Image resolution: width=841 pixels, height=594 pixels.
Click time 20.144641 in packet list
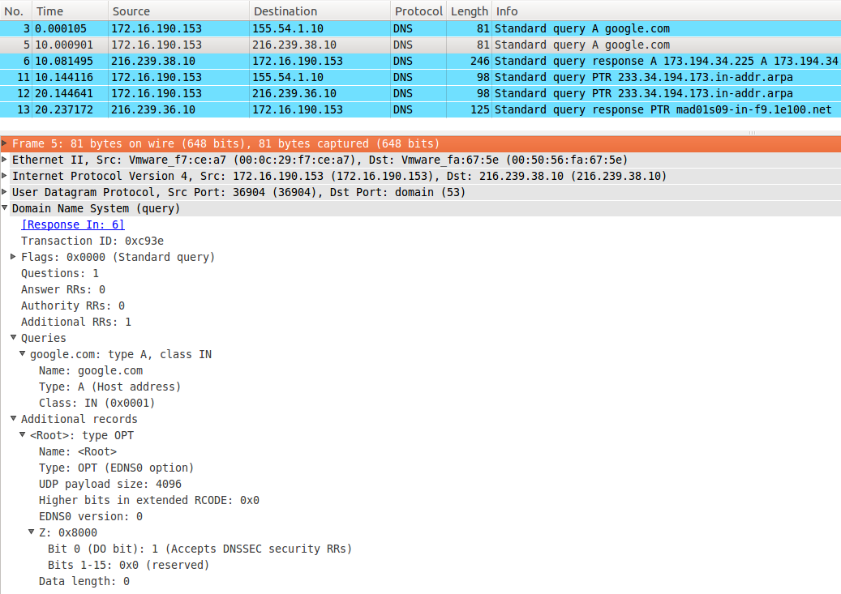64,93
